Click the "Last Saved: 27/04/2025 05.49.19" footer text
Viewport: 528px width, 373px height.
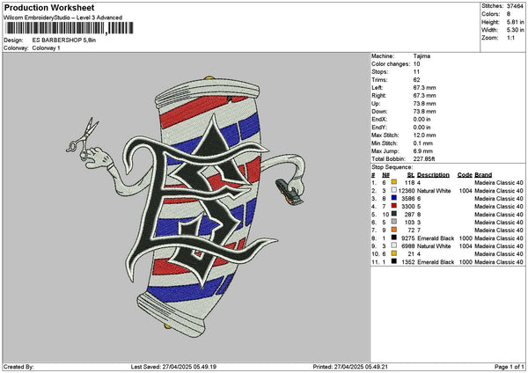tap(173, 367)
